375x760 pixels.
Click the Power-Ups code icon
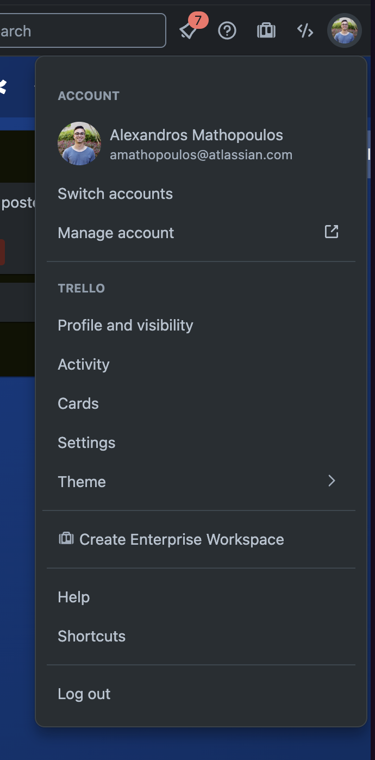[305, 31]
